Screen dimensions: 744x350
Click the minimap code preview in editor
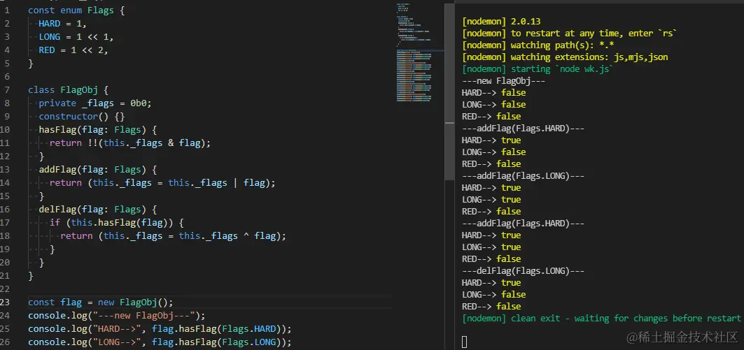click(414, 52)
